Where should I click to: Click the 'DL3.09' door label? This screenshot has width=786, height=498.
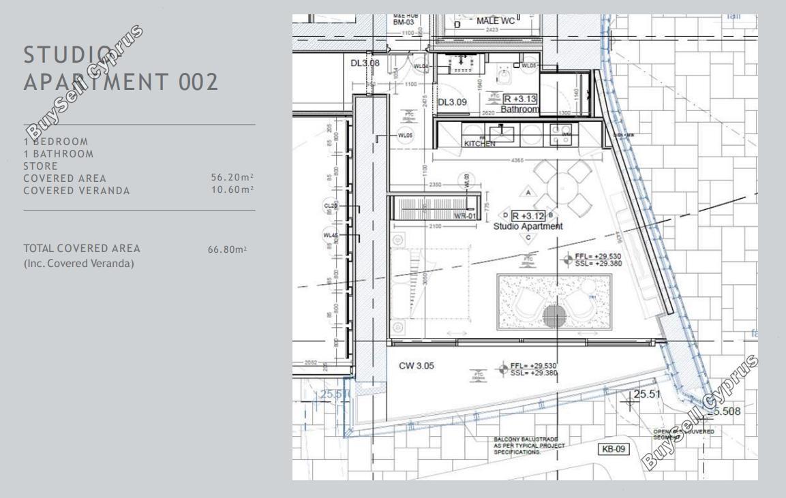tap(452, 102)
